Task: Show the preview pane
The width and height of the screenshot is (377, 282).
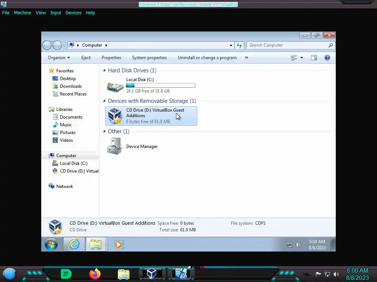Action: click(314, 58)
